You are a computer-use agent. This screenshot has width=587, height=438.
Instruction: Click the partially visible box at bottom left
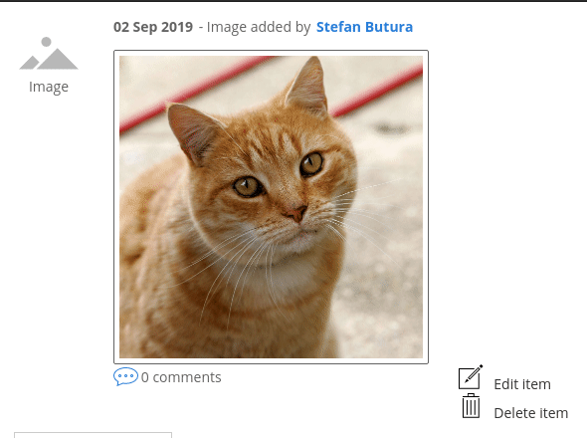click(x=93, y=435)
